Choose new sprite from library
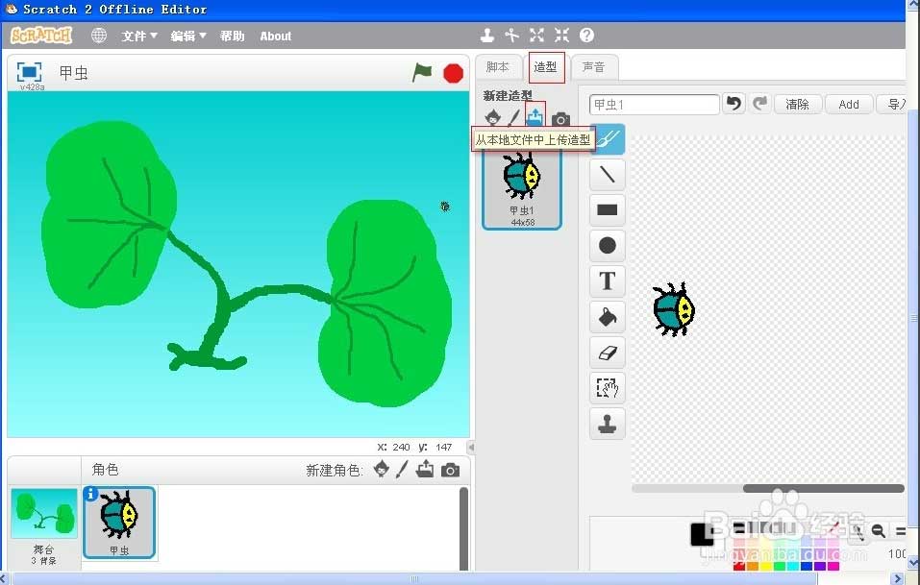Image resolution: width=920 pixels, height=585 pixels. [x=382, y=470]
